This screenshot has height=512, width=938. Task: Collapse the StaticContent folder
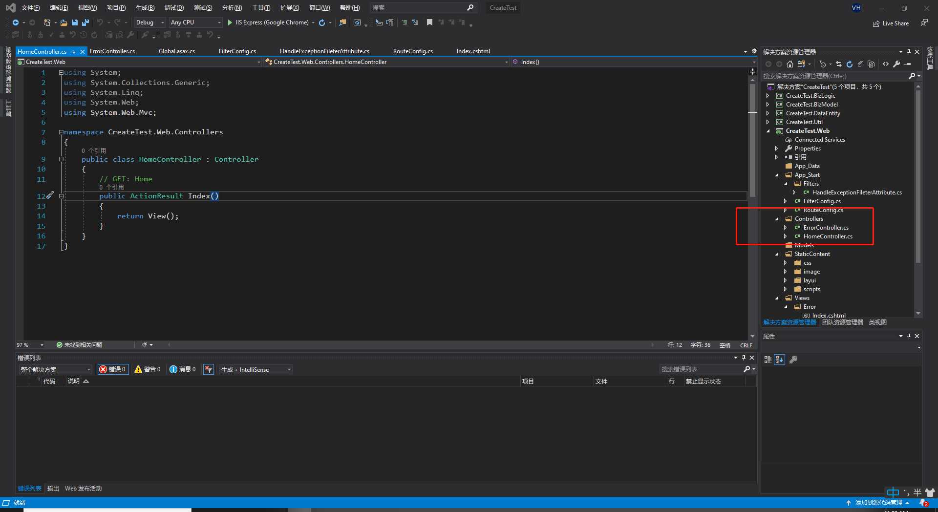coord(777,254)
